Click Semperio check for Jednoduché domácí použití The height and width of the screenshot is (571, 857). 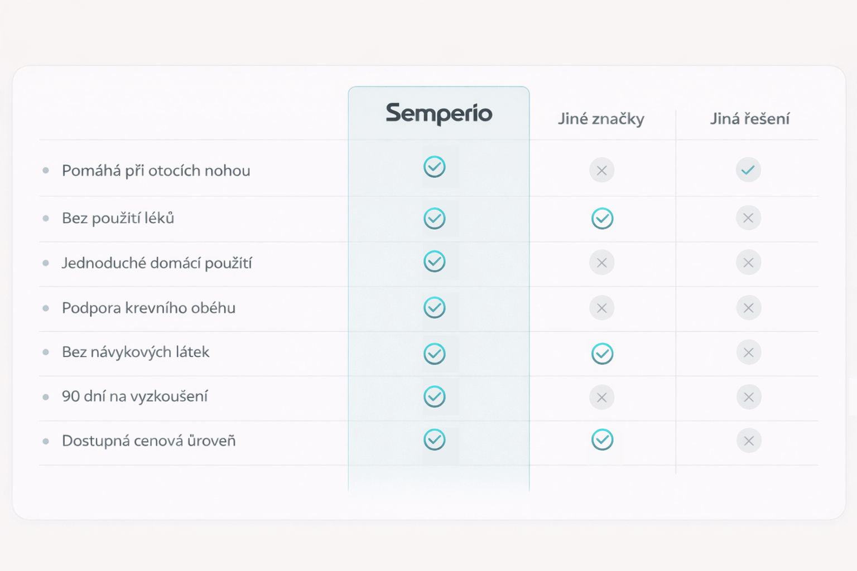pos(434,262)
